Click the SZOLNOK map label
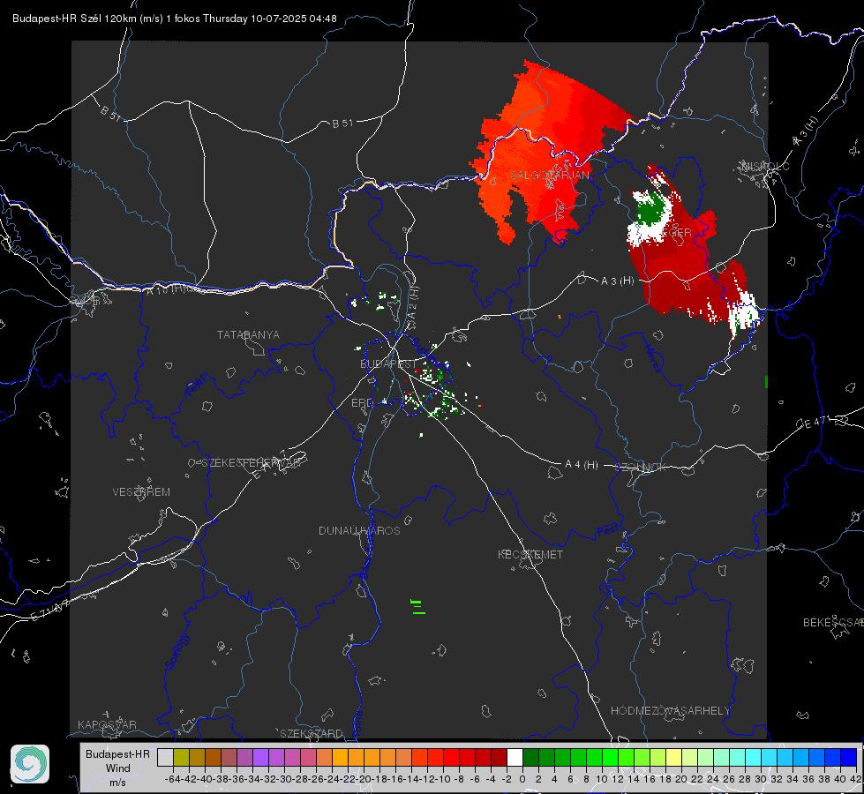The width and height of the screenshot is (864, 794). 642,468
